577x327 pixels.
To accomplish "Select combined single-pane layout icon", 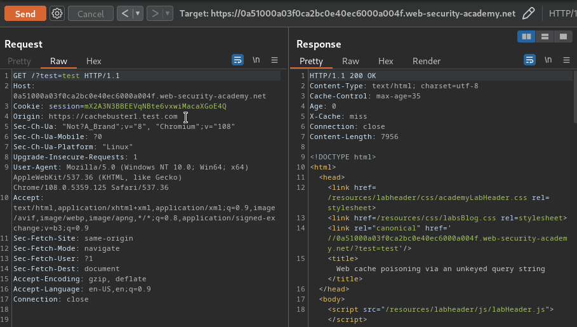I will (564, 36).
